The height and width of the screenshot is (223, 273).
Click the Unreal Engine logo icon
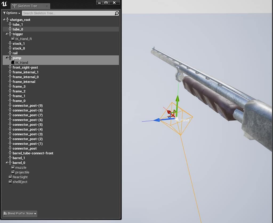click(4, 4)
